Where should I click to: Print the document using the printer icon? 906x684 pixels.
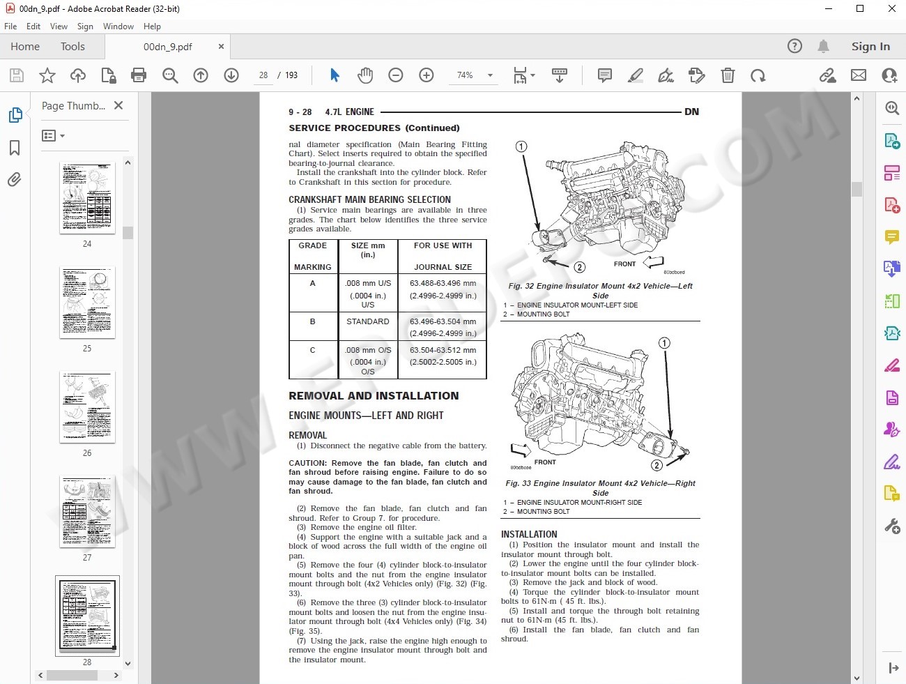(x=139, y=75)
